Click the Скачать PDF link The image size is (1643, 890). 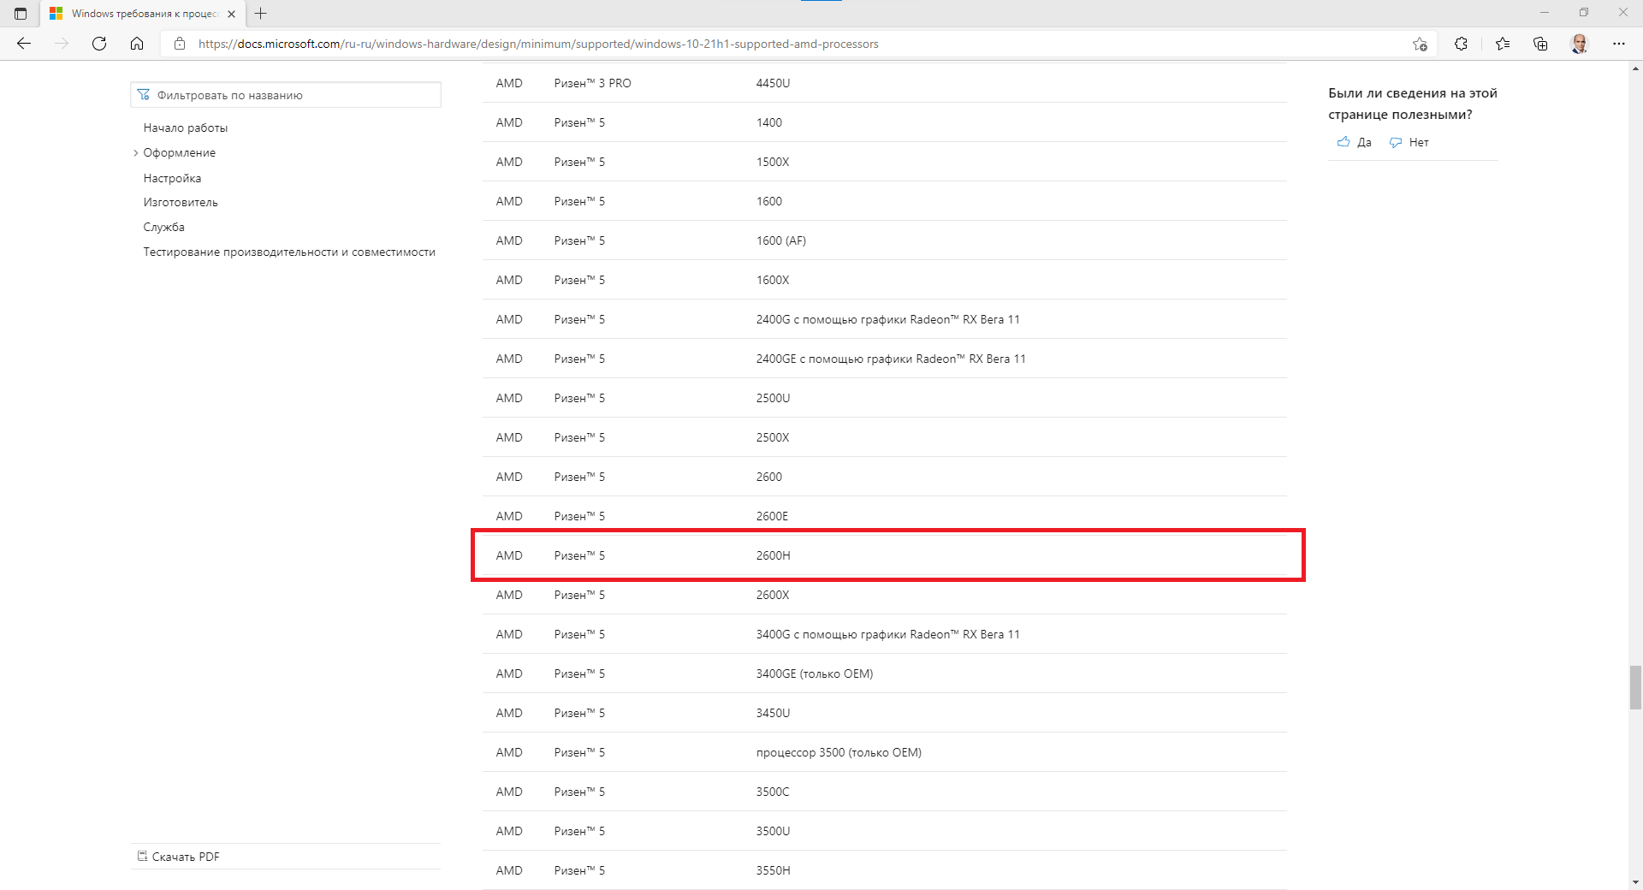(178, 857)
